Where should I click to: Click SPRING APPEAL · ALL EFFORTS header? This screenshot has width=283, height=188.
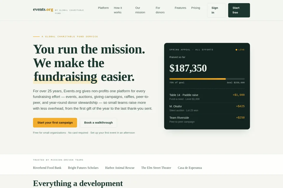pos(191,50)
